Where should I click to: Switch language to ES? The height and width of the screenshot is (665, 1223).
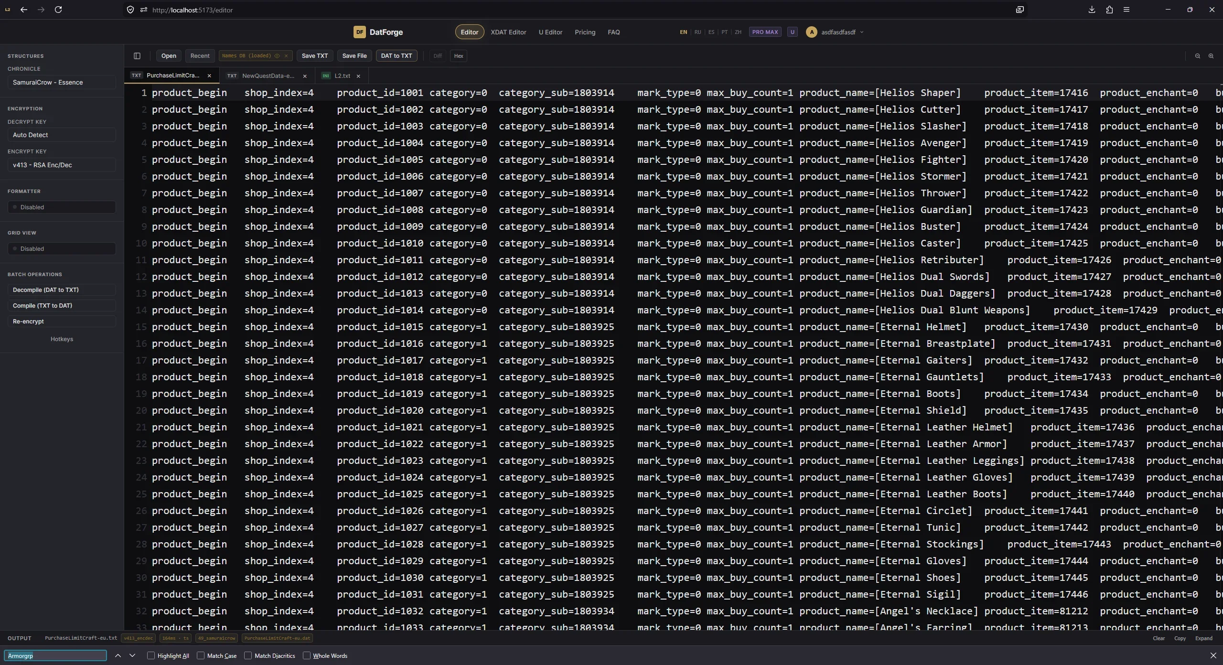[711, 32]
